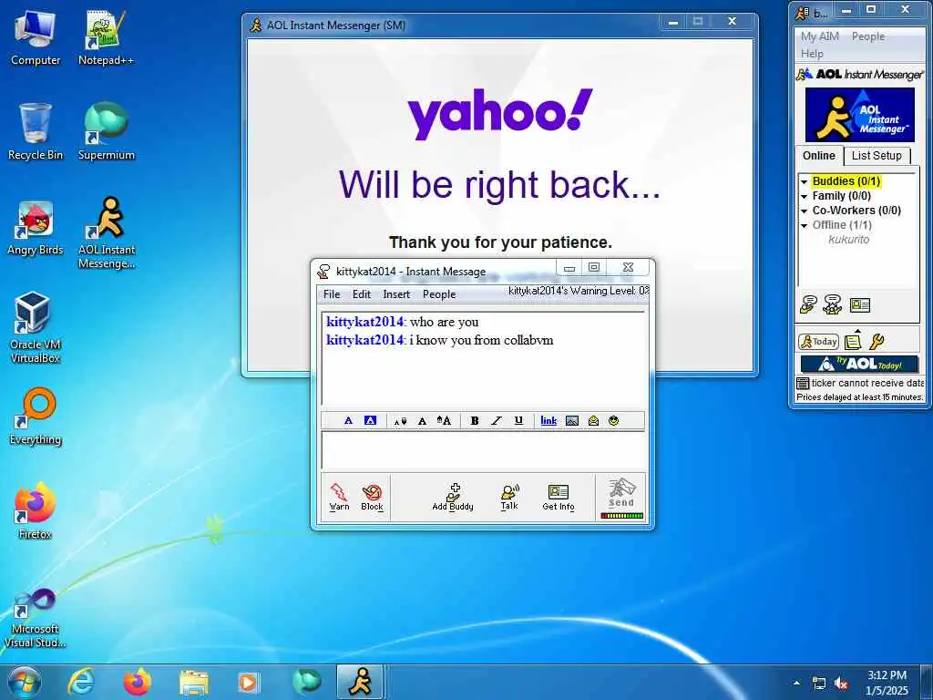The width and height of the screenshot is (933, 700).
Task: Toggle underline formatting in message
Action: tap(518, 421)
